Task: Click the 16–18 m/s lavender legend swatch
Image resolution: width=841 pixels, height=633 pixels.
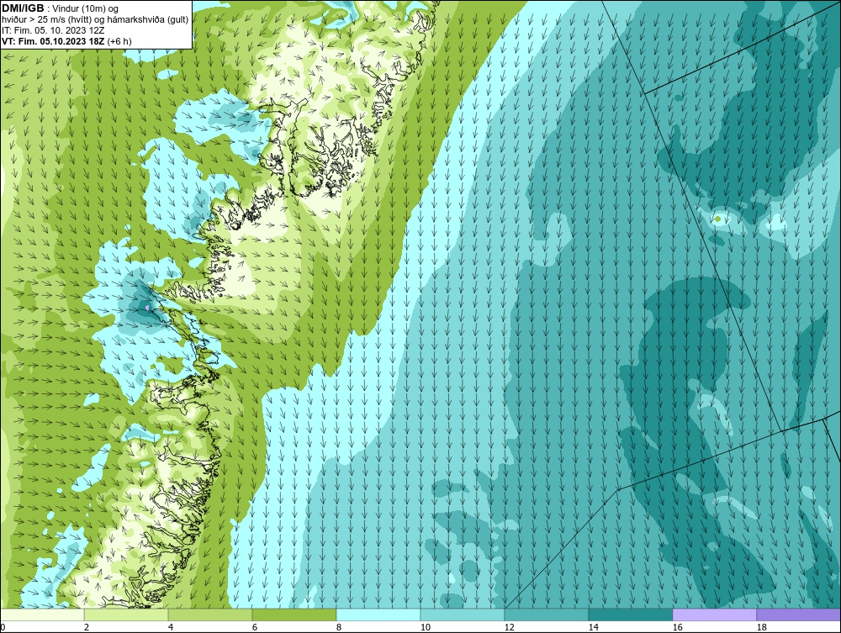Action: point(714,615)
